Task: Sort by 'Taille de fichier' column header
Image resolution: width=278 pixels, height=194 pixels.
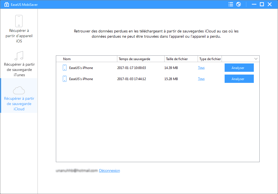Action: [x=177, y=59]
